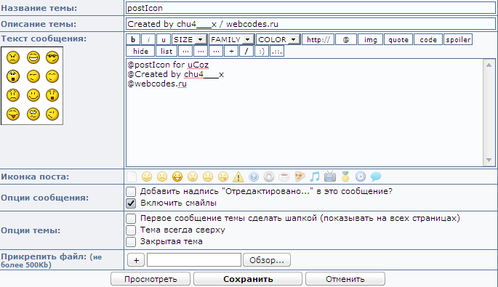Choose the smiling face post icon
Image resolution: width=498 pixels, height=287 pixels.
147,177
